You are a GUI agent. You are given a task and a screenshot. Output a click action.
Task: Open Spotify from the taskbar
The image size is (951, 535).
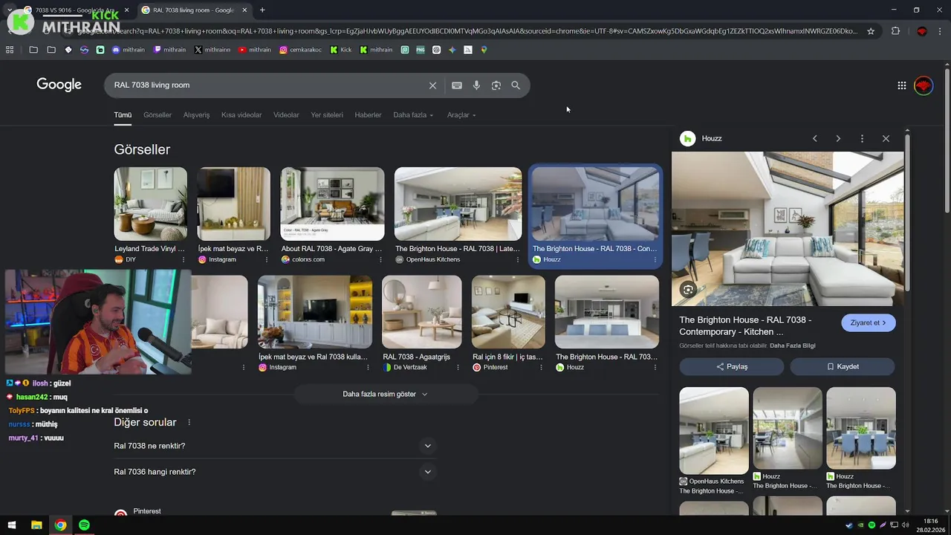click(84, 525)
